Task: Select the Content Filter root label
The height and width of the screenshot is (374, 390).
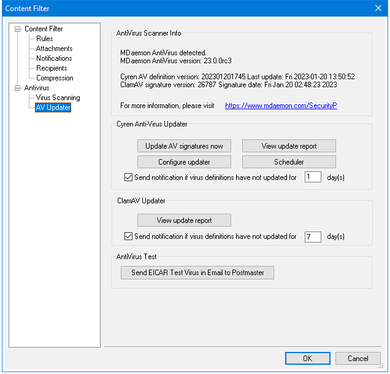Action: 44,29
